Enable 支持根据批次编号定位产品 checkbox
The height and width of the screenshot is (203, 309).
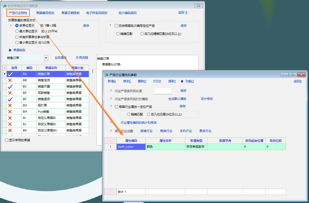[116, 26]
